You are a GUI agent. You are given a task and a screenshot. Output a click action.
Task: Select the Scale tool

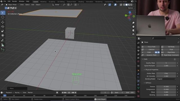coord(3,31)
